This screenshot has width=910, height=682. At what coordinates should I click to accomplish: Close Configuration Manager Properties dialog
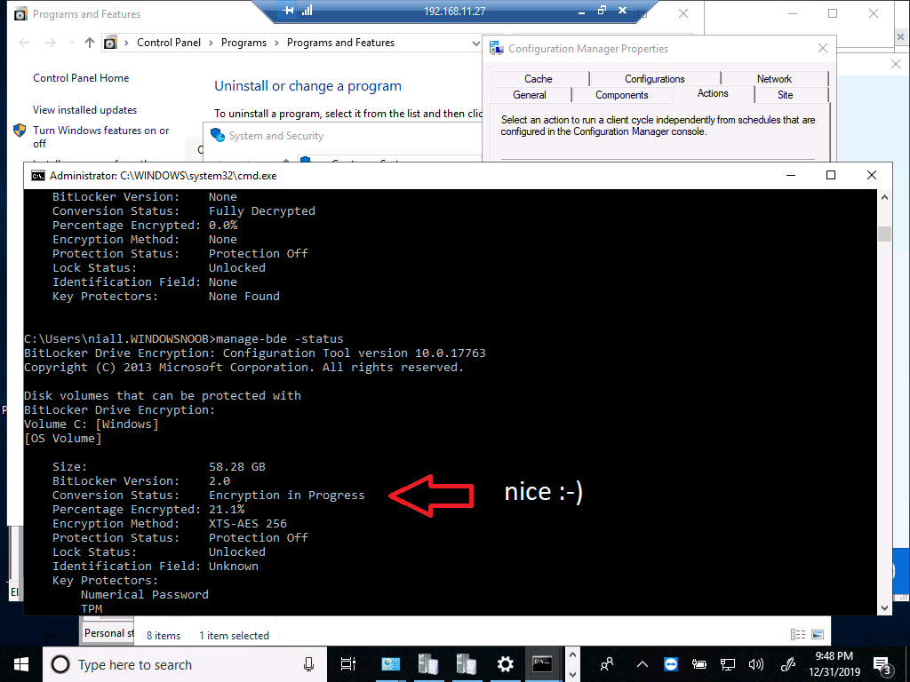pos(823,48)
